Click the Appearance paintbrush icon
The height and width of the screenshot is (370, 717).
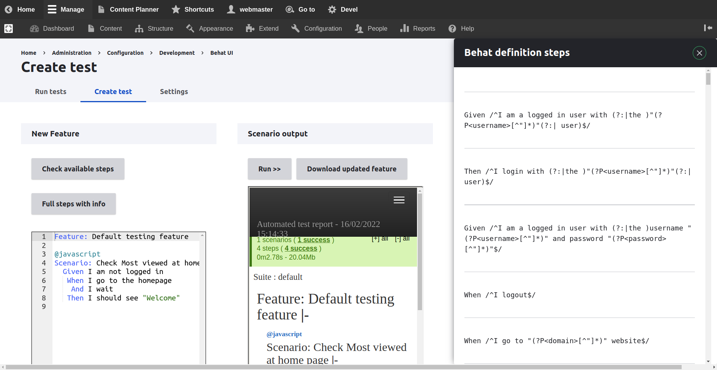(190, 28)
